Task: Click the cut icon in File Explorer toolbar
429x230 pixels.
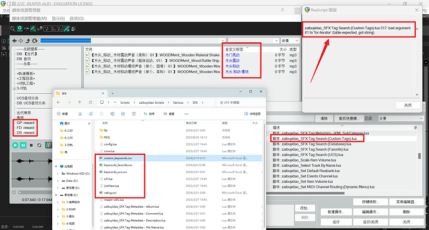Action: click(x=80, y=114)
